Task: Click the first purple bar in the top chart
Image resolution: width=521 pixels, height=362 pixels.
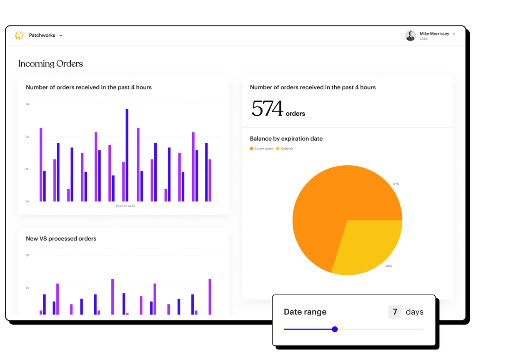Action: [x=41, y=165]
